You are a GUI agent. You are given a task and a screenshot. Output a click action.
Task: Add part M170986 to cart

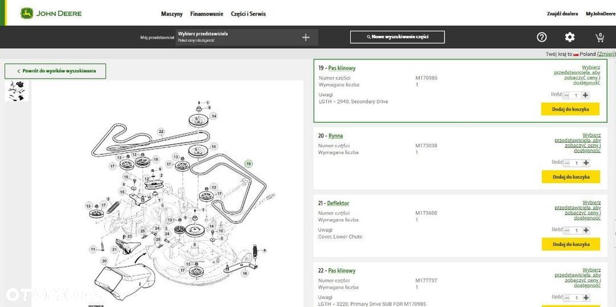pos(570,109)
